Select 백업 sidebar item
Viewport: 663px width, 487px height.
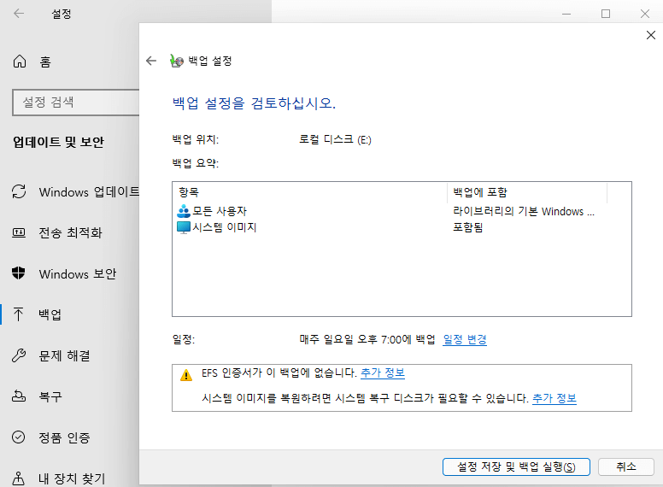pos(69,314)
